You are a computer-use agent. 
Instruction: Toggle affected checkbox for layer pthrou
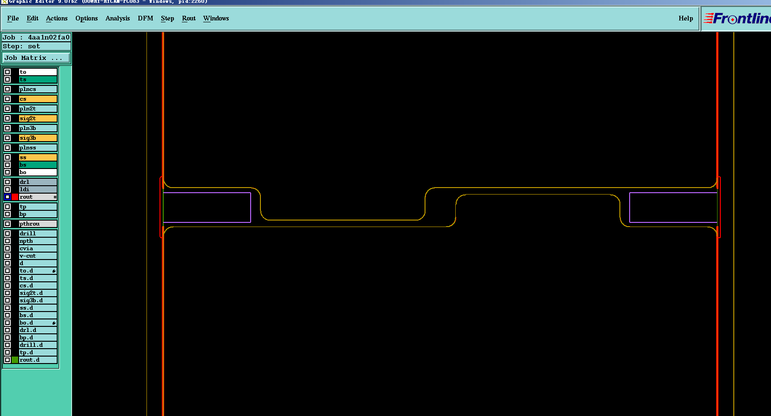[x=7, y=224]
